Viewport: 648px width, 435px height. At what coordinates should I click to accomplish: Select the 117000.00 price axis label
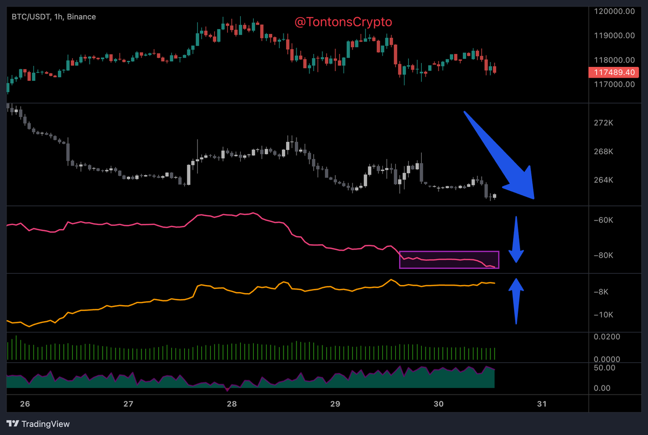point(615,84)
